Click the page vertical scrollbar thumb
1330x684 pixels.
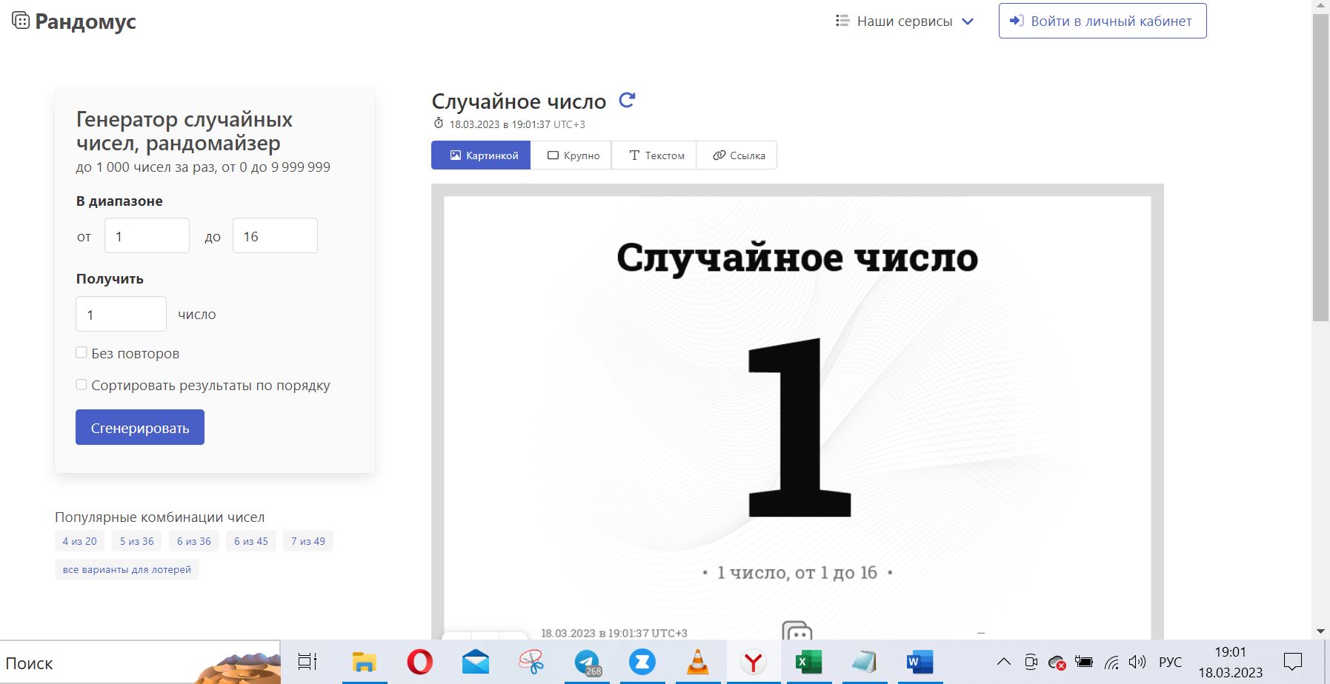coord(1321,167)
